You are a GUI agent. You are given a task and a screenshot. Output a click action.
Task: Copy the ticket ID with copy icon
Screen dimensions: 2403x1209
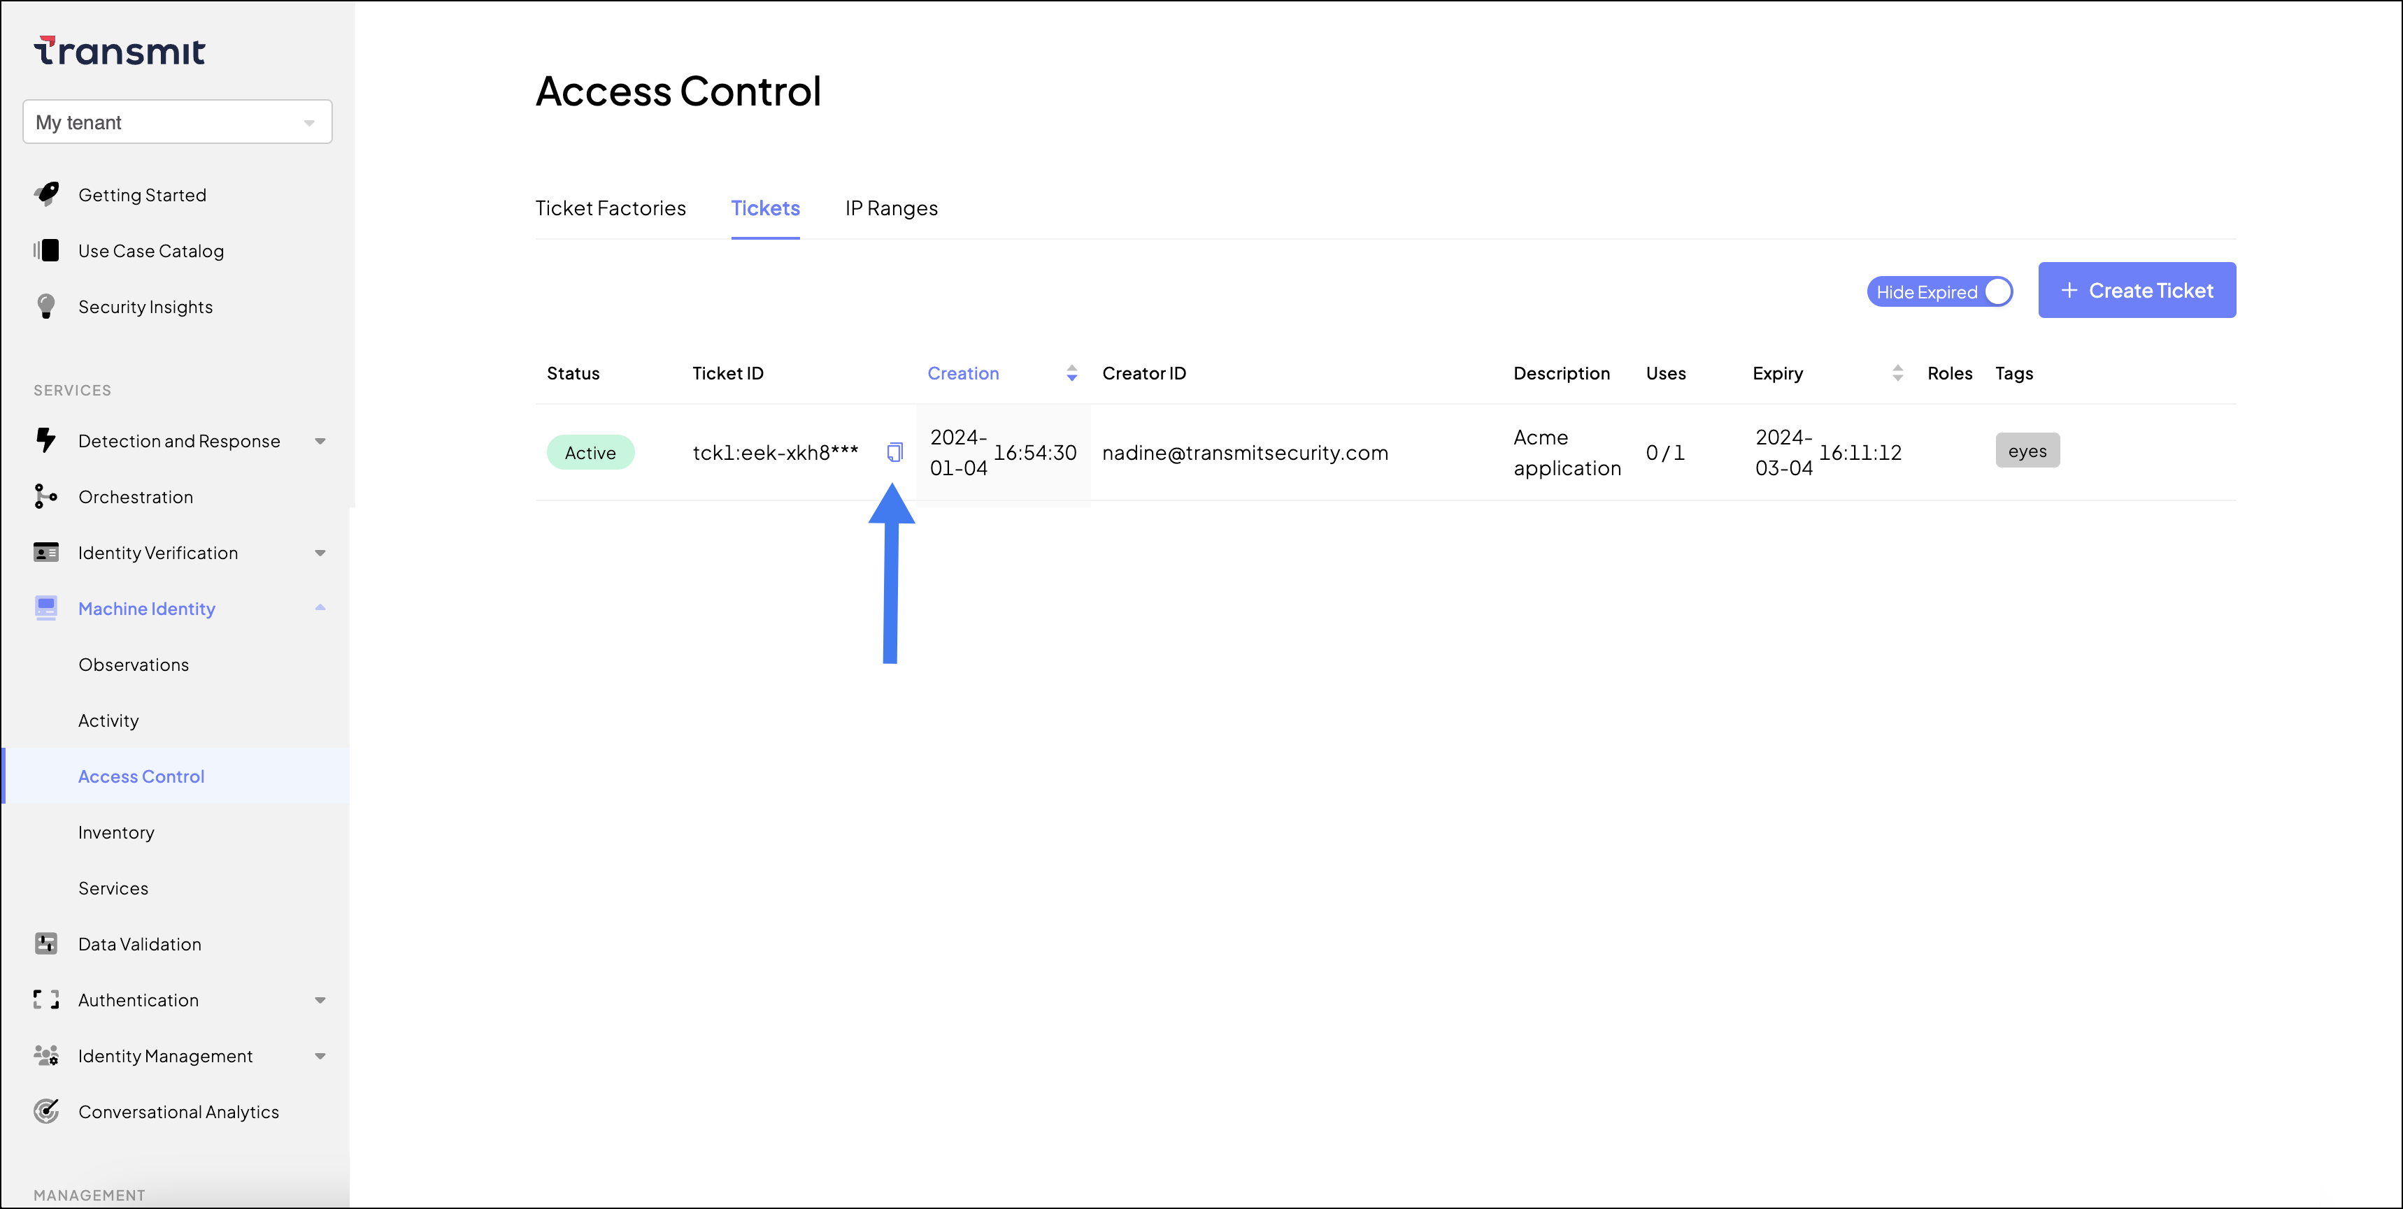pos(894,452)
